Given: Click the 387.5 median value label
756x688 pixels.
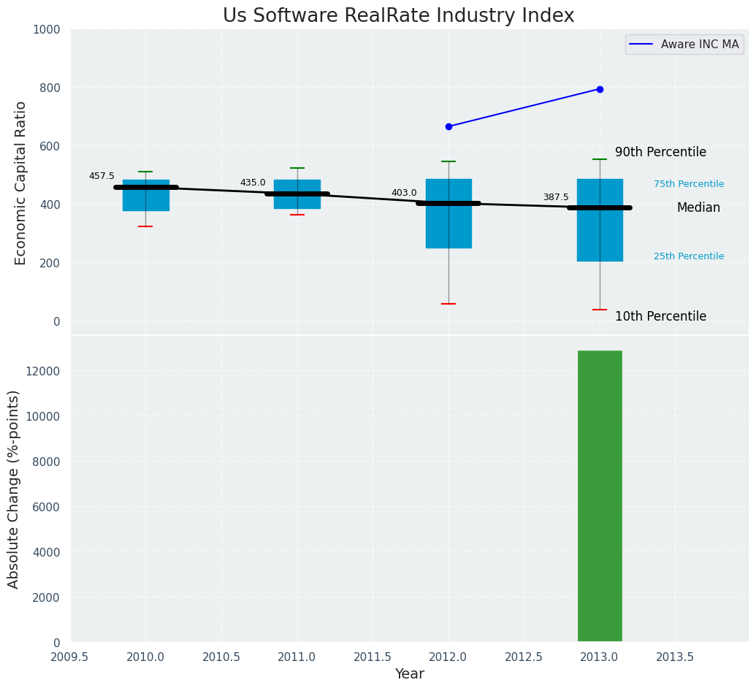Looking at the screenshot, I should click(x=555, y=197).
